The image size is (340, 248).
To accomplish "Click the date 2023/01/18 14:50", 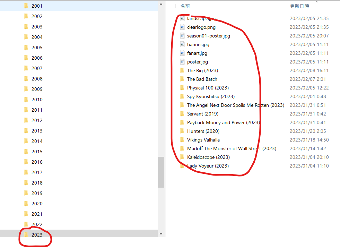I will coord(309,140).
